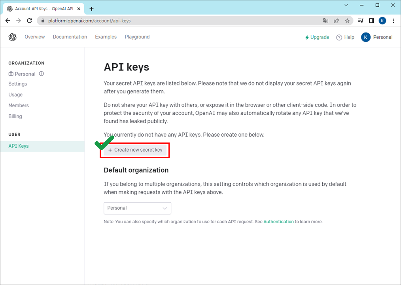Bookmark this page with the star icon
The height and width of the screenshot is (285, 401).
347,21
